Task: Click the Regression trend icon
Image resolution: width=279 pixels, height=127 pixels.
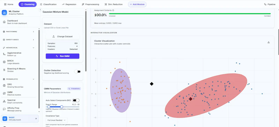Action: [63, 4]
